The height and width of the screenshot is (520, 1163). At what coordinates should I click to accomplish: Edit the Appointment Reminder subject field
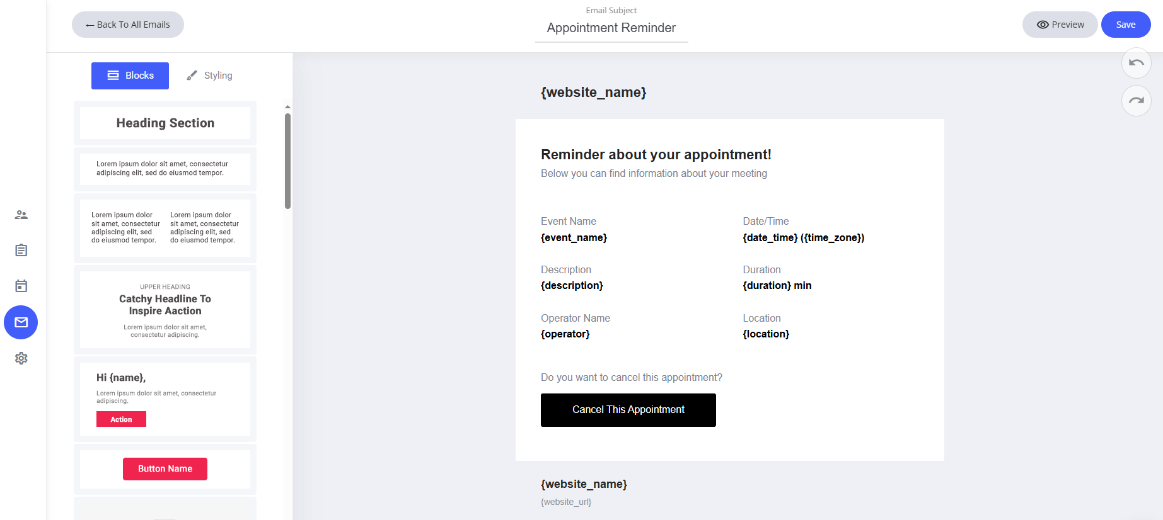[611, 28]
